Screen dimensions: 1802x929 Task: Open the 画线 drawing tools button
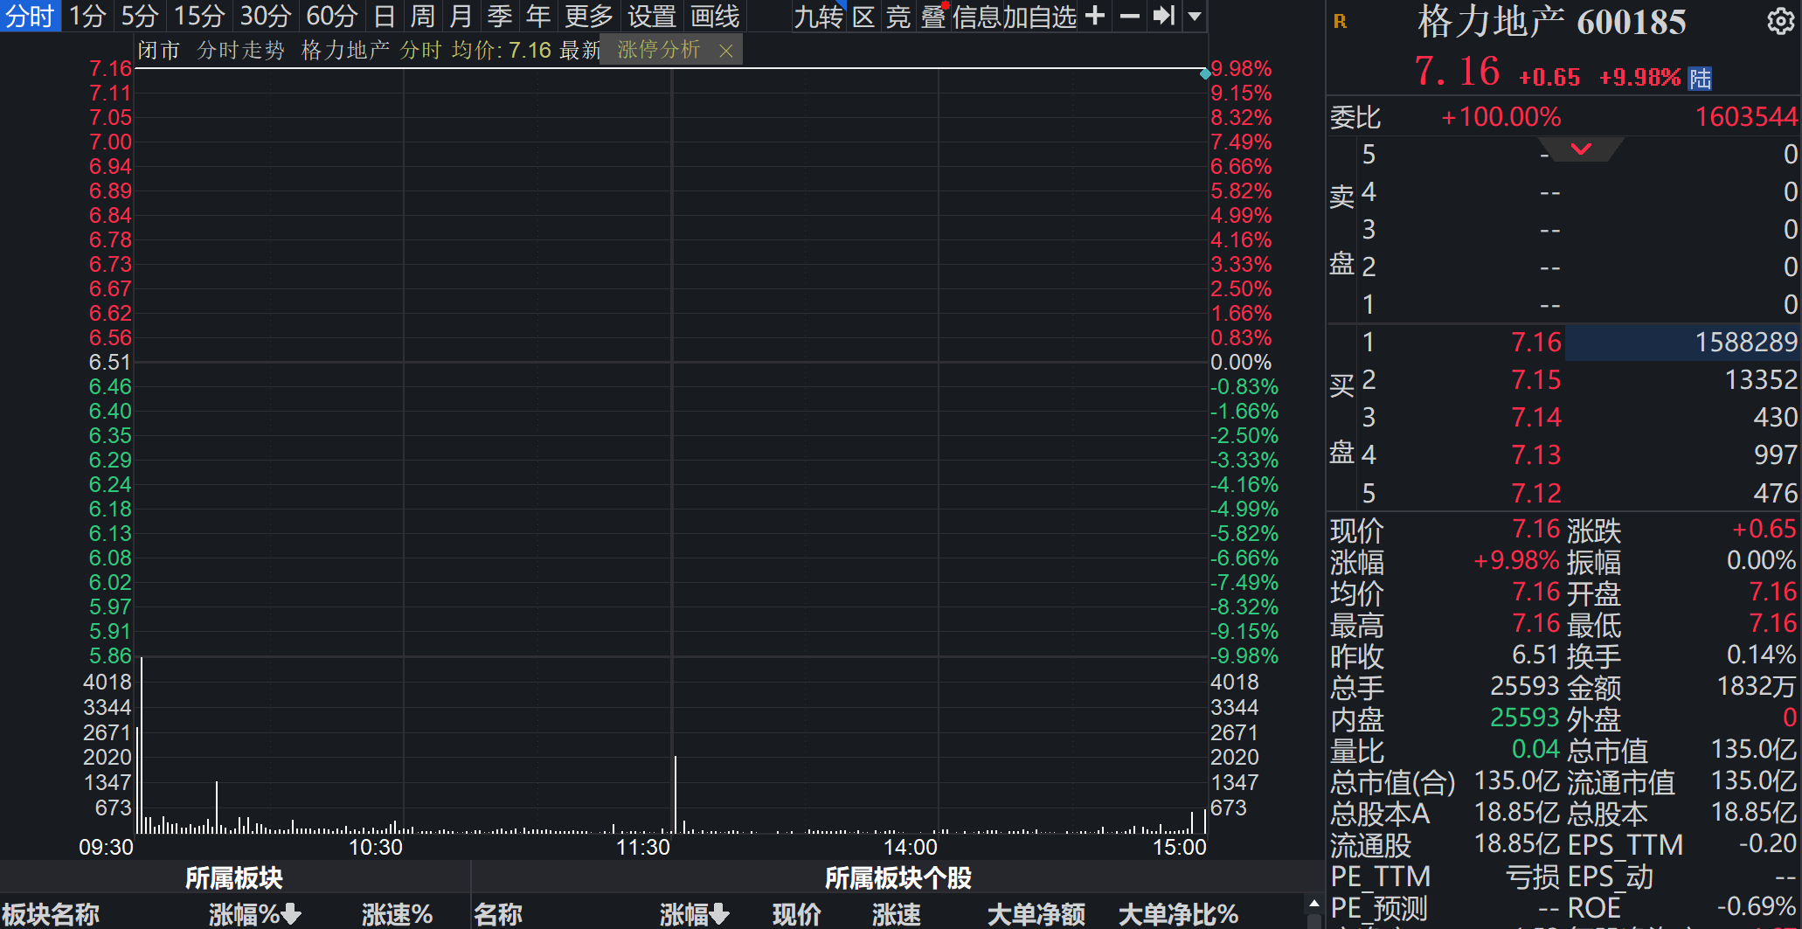coord(715,16)
